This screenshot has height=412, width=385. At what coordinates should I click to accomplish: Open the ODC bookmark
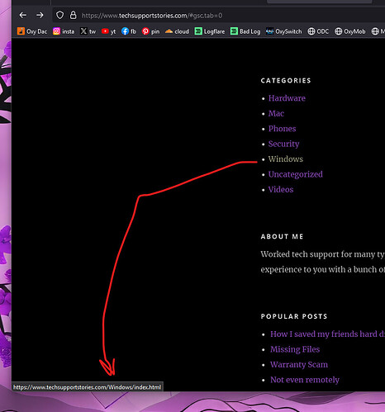click(x=318, y=31)
